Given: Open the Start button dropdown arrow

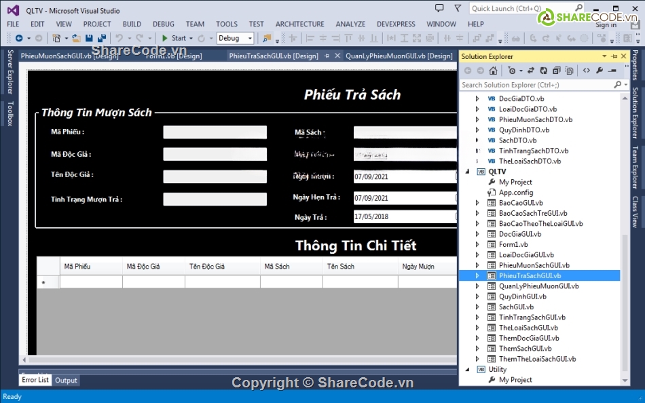Looking at the screenshot, I should point(191,38).
